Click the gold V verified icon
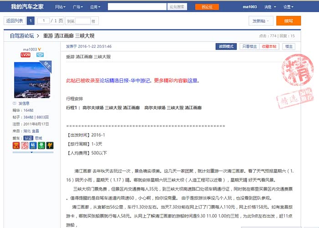The height and width of the screenshot is (228, 319). click(40, 49)
